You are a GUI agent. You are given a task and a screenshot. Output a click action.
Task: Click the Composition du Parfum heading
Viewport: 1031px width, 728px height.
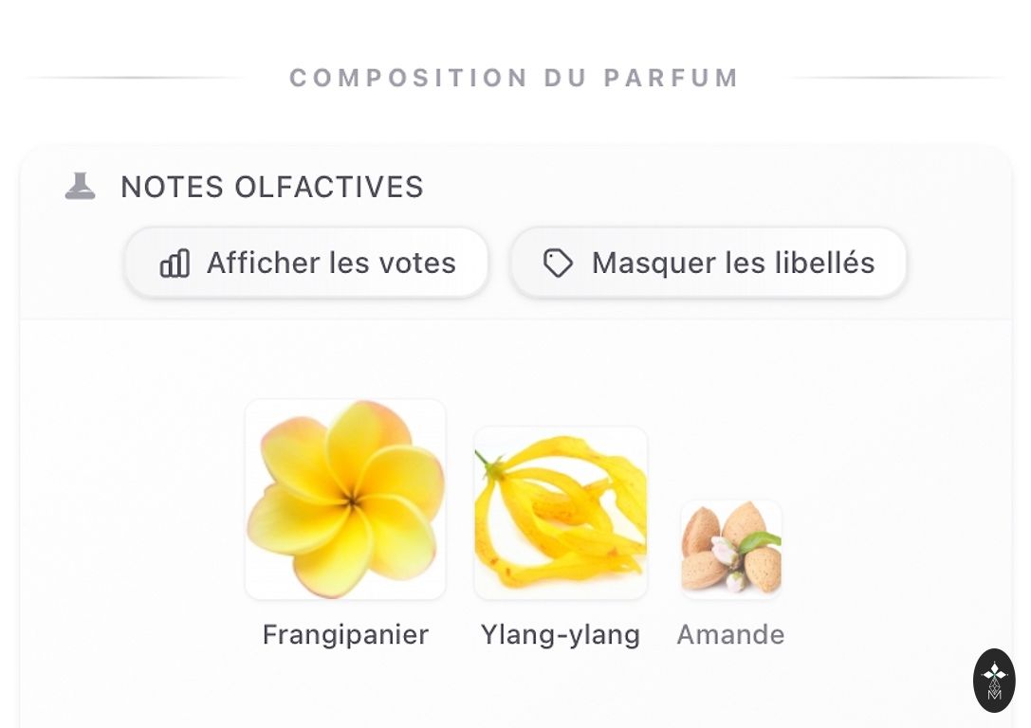click(514, 78)
